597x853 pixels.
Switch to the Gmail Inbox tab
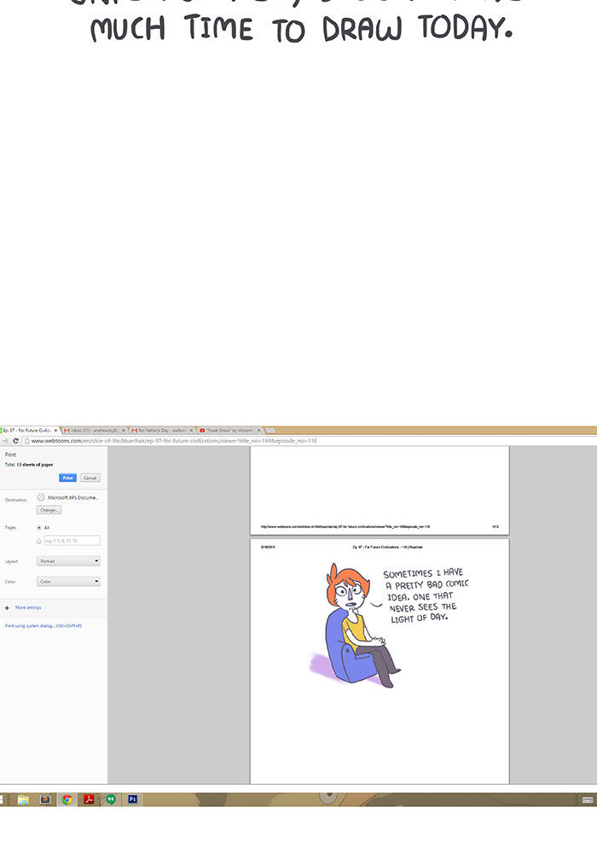point(94,431)
